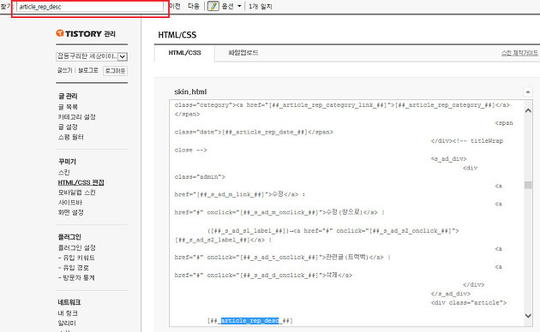Open 글 설정 menu item
Viewport: 540px width, 332px height.
click(68, 127)
